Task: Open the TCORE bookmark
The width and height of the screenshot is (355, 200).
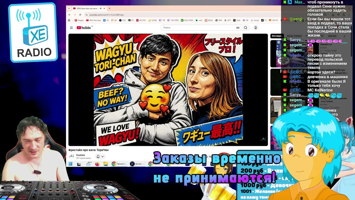Action: [x=153, y=20]
